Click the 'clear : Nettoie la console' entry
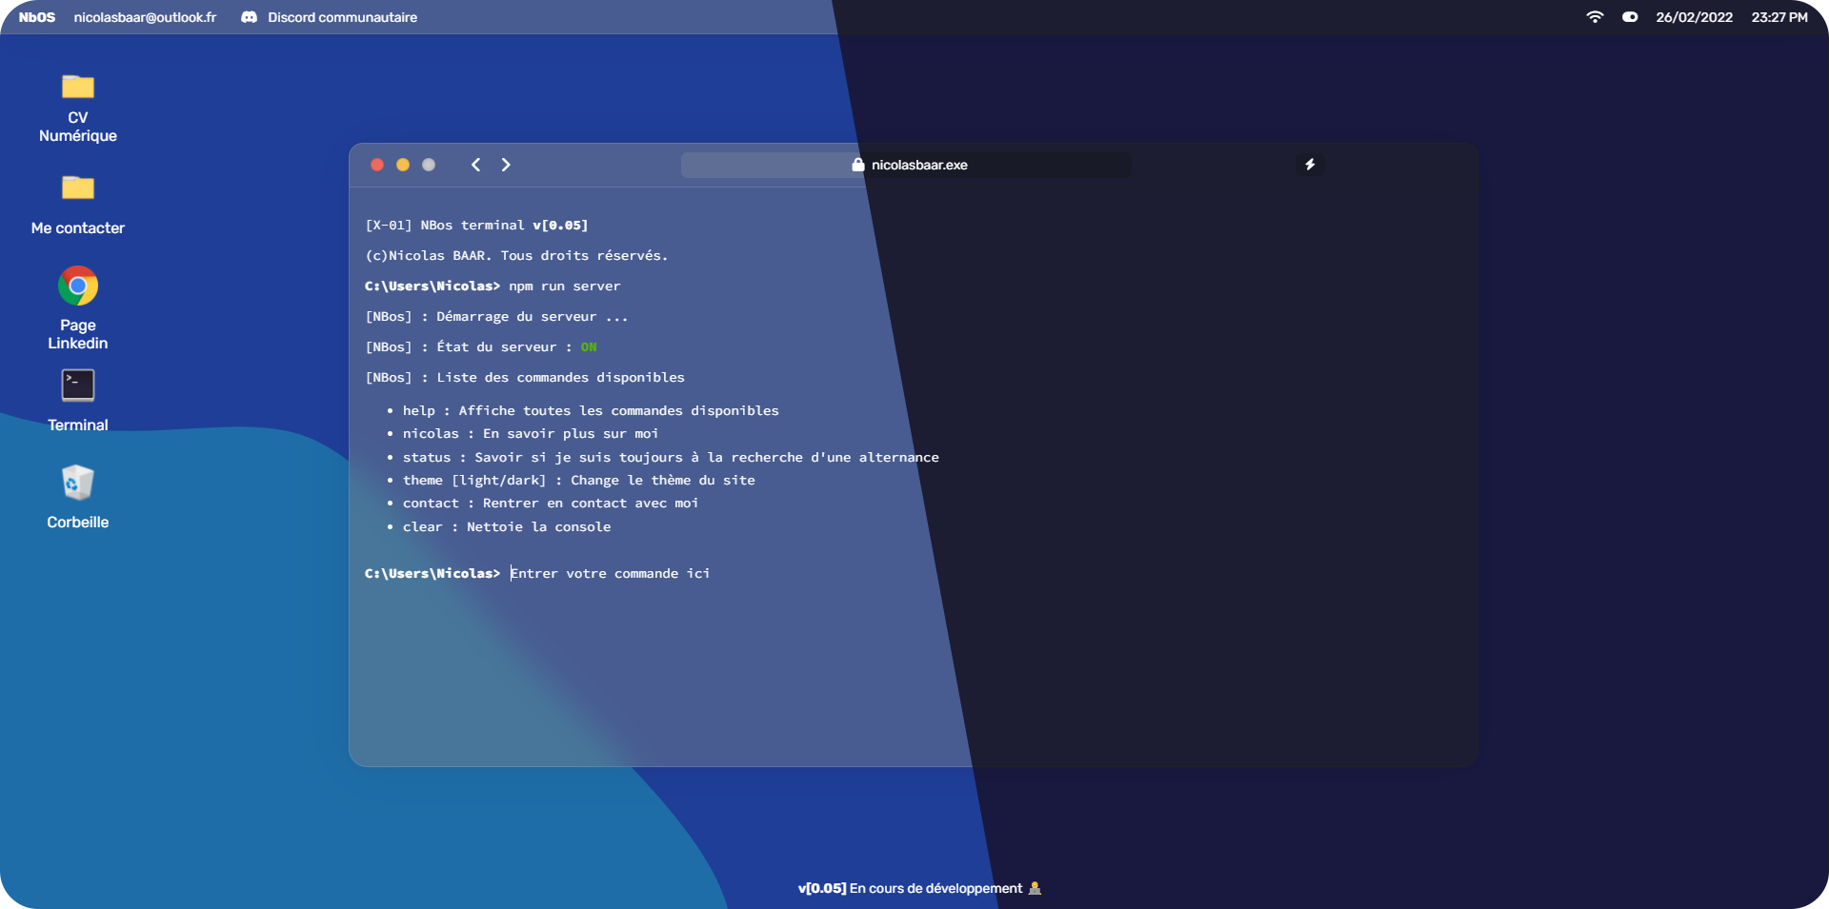Image resolution: width=1829 pixels, height=909 pixels. (507, 526)
